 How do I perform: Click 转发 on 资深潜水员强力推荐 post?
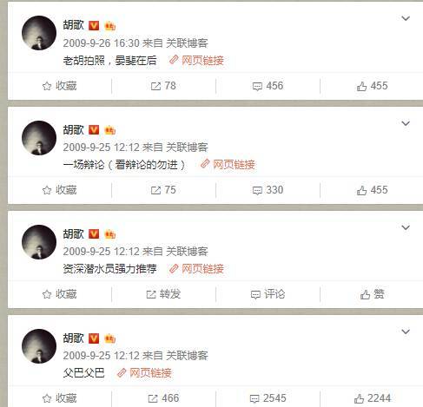pyautogui.click(x=163, y=294)
